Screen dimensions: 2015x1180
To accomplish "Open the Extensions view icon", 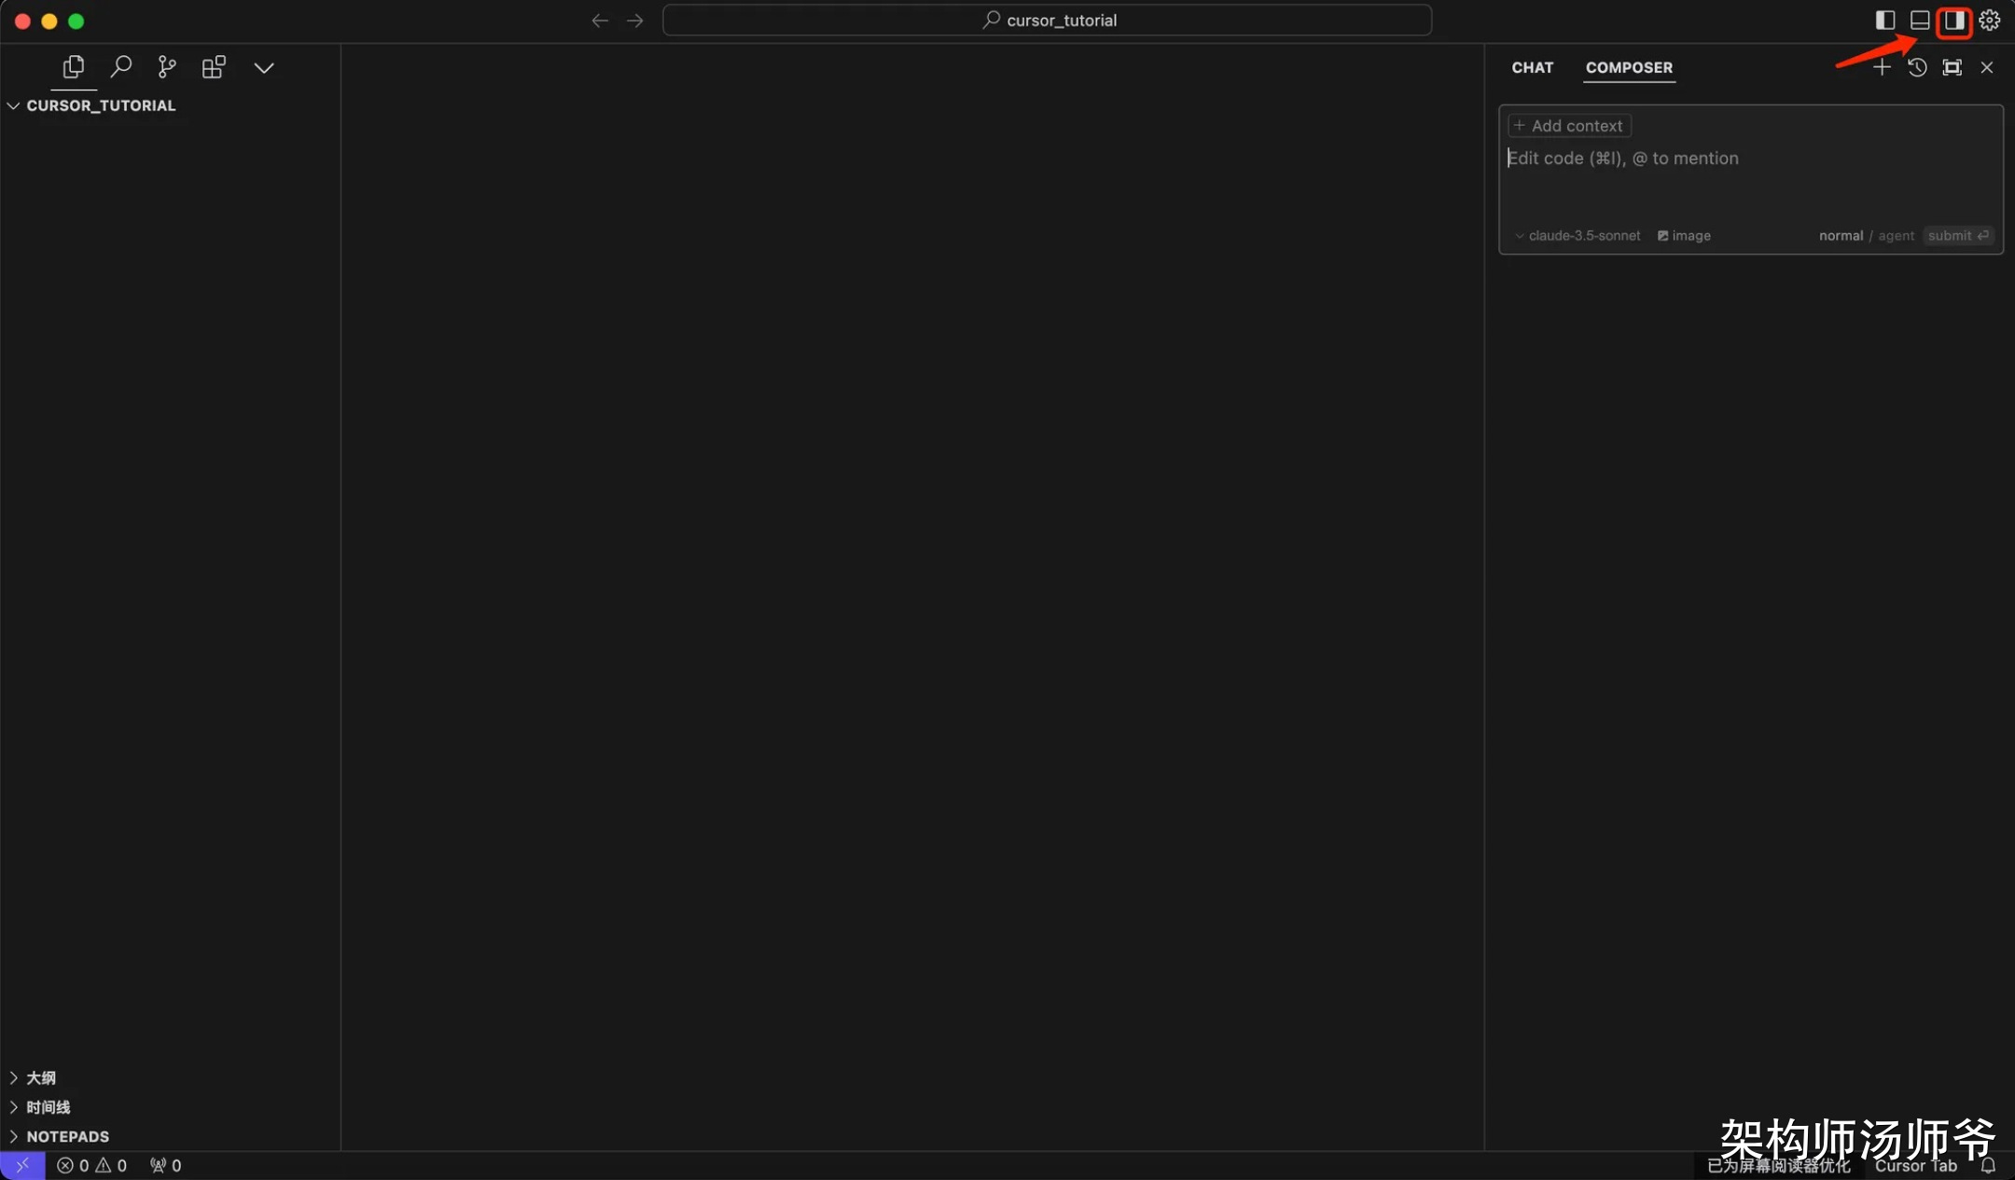I will tap(214, 67).
